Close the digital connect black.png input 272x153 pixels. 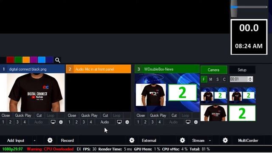point(6,116)
